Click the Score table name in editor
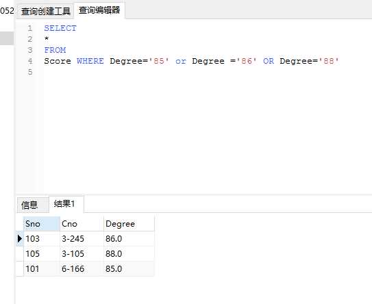 (58, 61)
